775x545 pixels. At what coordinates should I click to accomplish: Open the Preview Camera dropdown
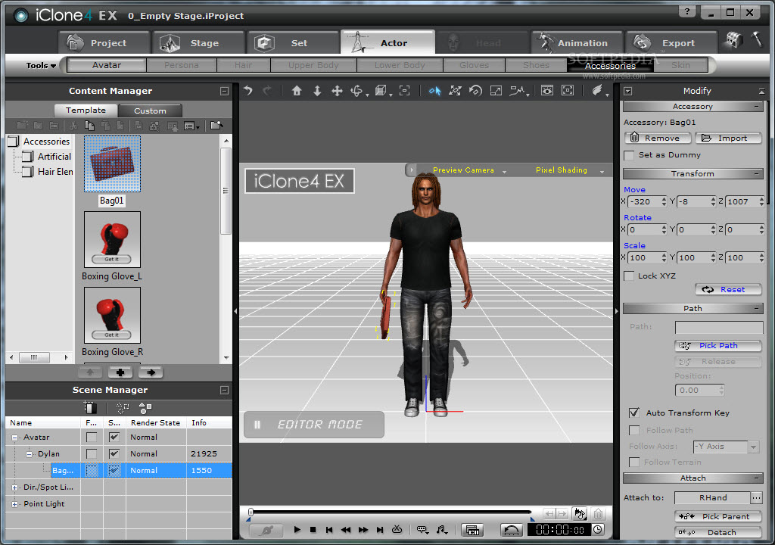(x=504, y=171)
